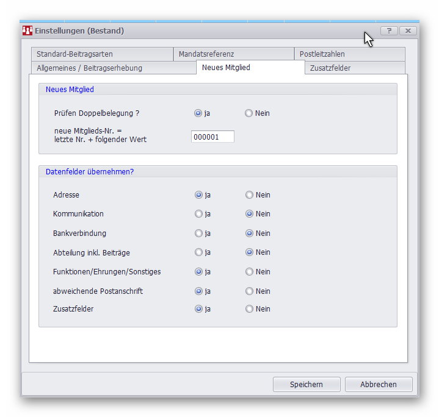Select ja for Prüfen Doppelbelegung

[198, 113]
